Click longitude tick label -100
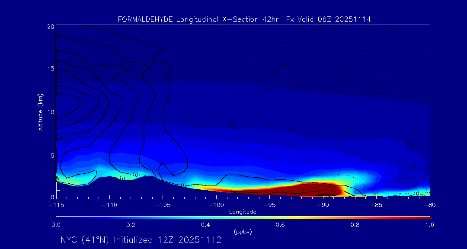 pyautogui.click(x=216, y=205)
